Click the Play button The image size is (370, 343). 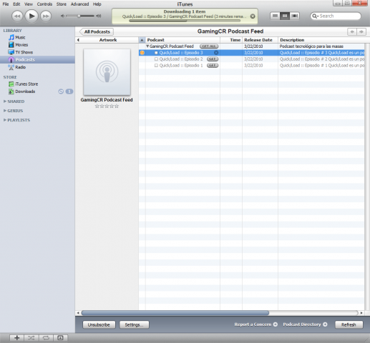[x=31, y=16]
